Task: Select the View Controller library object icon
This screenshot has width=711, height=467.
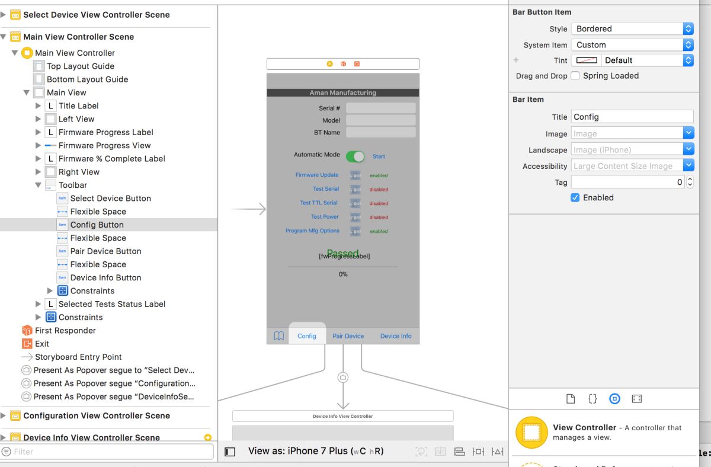Action: click(531, 433)
